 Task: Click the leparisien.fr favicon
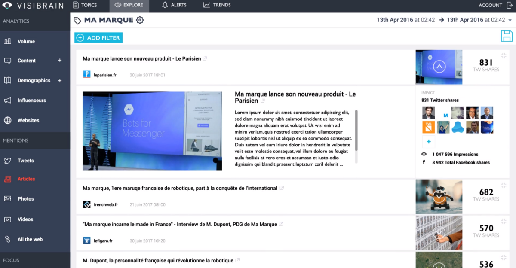[86, 74]
